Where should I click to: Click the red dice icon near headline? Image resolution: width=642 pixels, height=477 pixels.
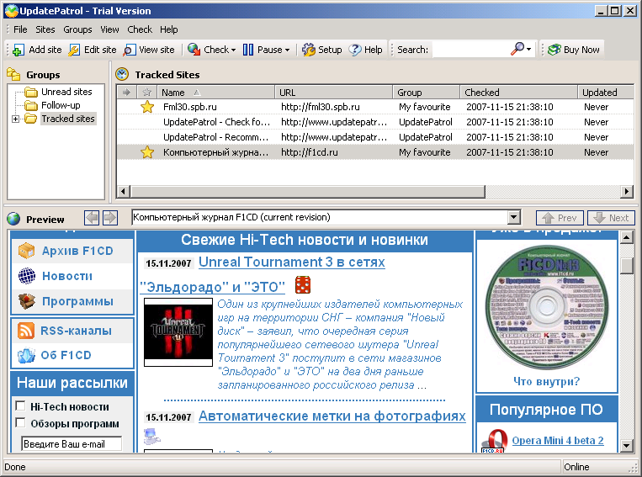pos(303,285)
